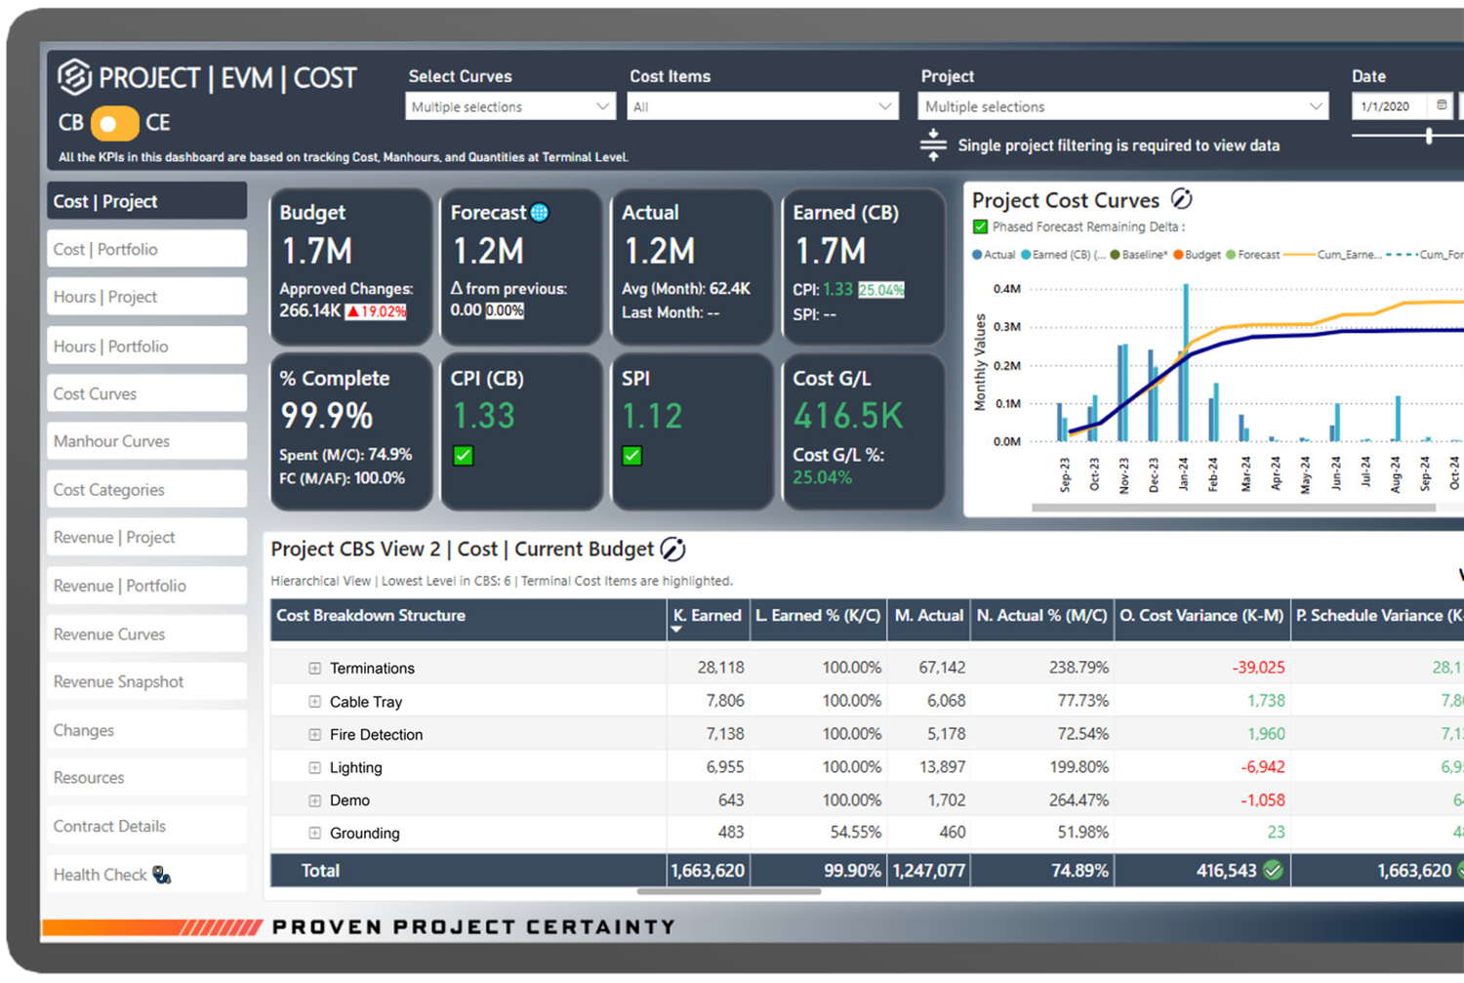This screenshot has height=983, width=1464.
Task: Click the green checkbox under CPI (CB)
Action: point(464,456)
